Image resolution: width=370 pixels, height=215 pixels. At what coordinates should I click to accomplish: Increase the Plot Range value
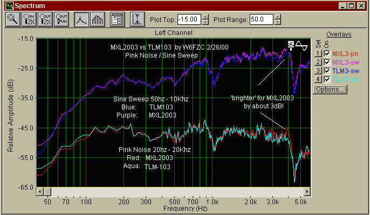(278, 17)
